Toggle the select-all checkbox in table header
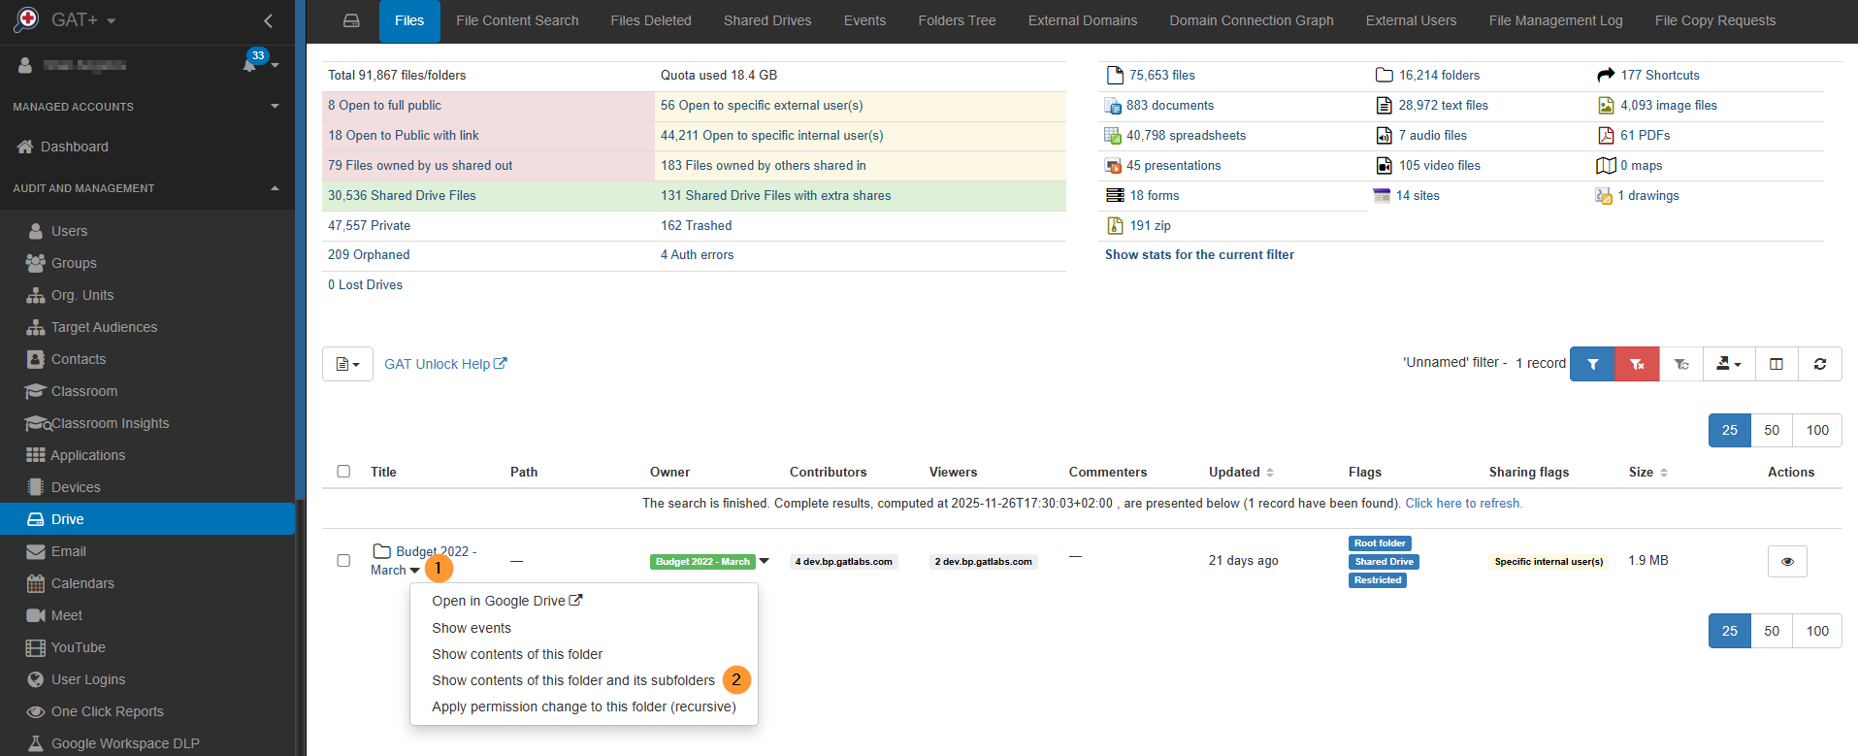Viewport: 1858px width, 756px height. (343, 472)
